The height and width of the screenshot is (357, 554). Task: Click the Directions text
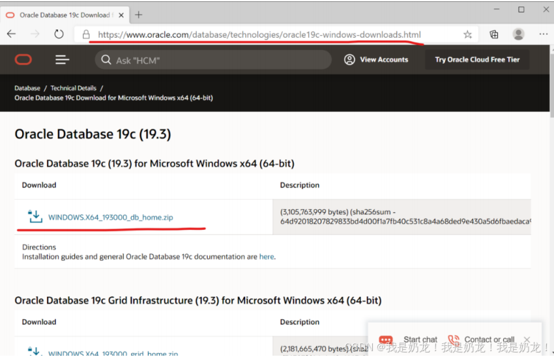(39, 247)
